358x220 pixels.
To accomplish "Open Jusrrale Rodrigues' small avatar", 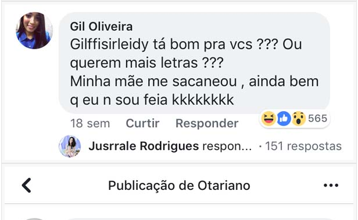I will click(x=70, y=146).
